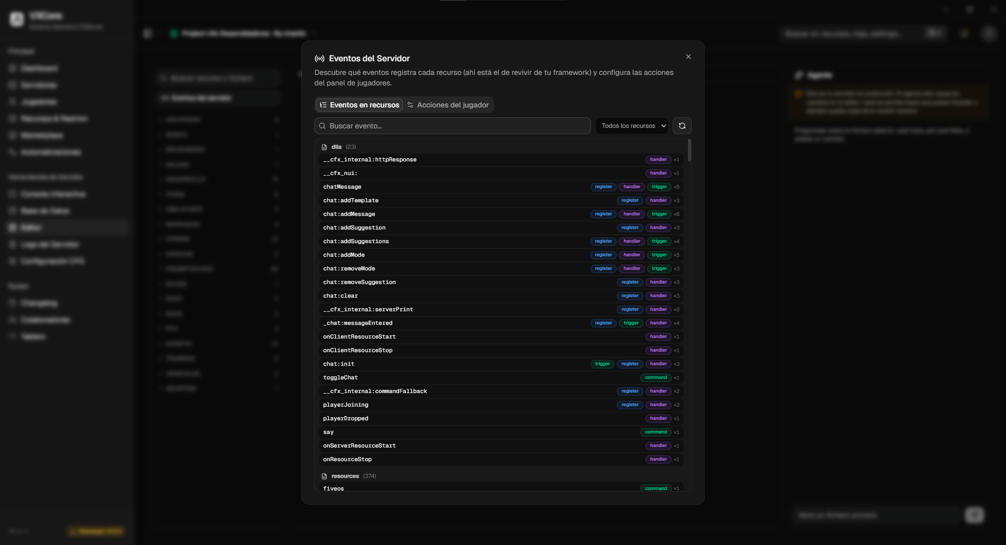Select the say command name
The width and height of the screenshot is (1006, 545).
329,432
